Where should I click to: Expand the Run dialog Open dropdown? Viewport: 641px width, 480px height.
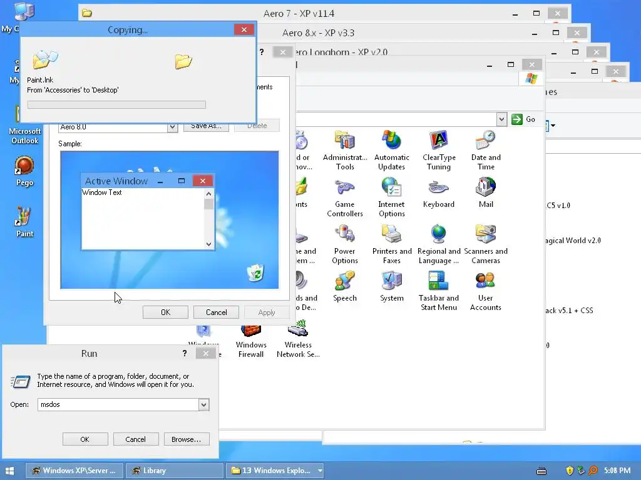[203, 404]
